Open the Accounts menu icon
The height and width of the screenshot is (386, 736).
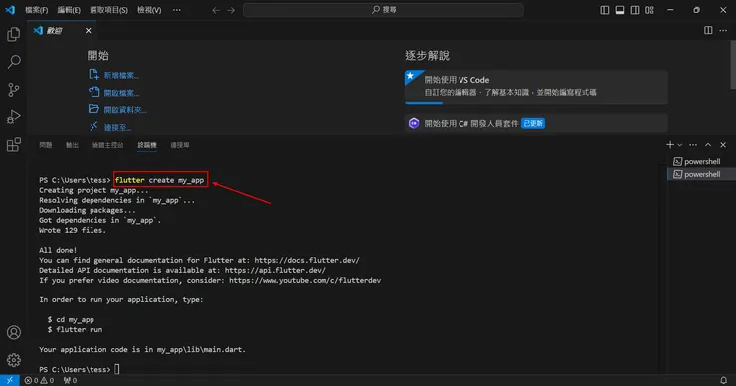tap(14, 332)
